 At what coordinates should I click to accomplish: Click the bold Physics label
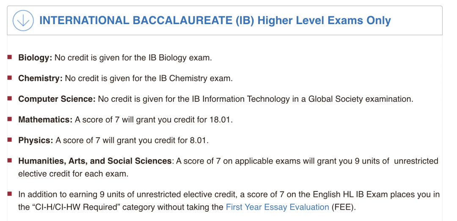tap(36, 141)
